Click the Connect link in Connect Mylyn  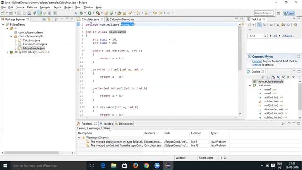pos(257,61)
